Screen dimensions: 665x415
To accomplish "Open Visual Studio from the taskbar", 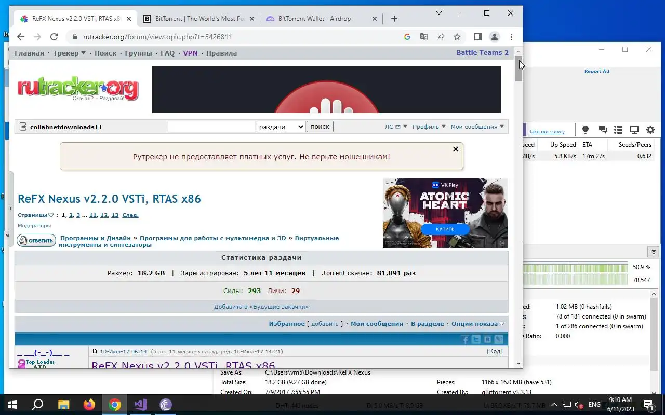I will tap(140, 405).
